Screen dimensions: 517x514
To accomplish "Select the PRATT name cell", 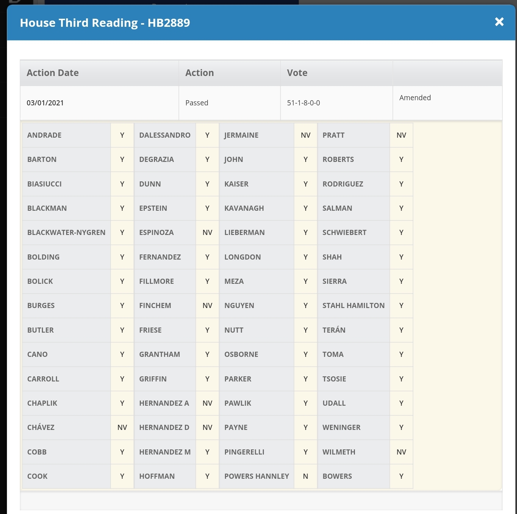I will [x=353, y=135].
